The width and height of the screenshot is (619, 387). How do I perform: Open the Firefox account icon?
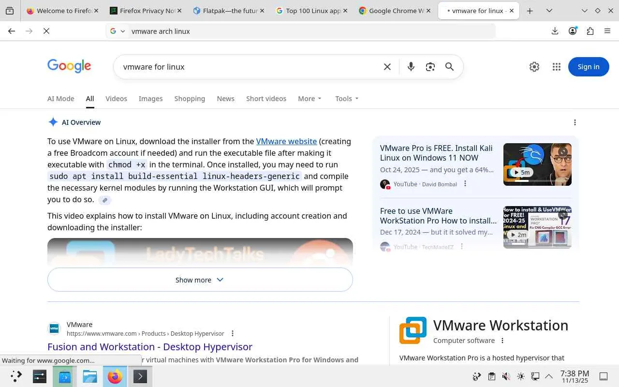[573, 31]
